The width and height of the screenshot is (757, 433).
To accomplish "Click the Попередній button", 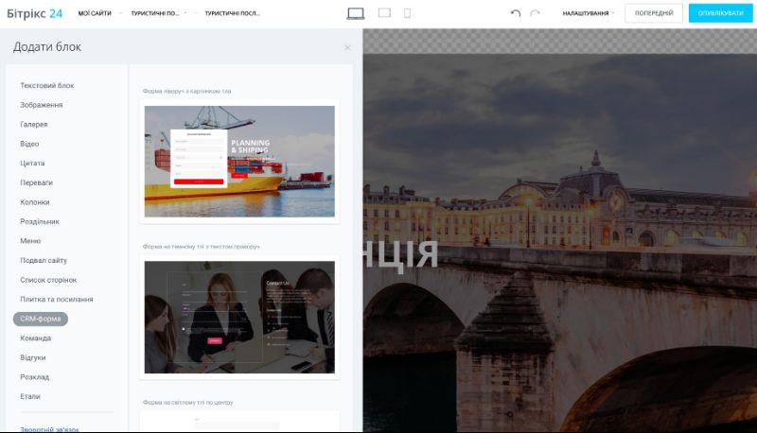I will 654,13.
